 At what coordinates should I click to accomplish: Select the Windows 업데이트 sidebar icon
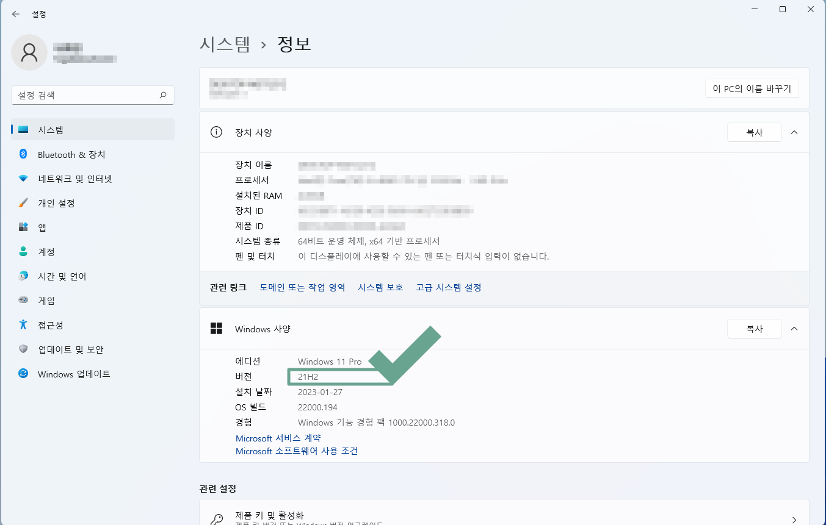coord(23,374)
